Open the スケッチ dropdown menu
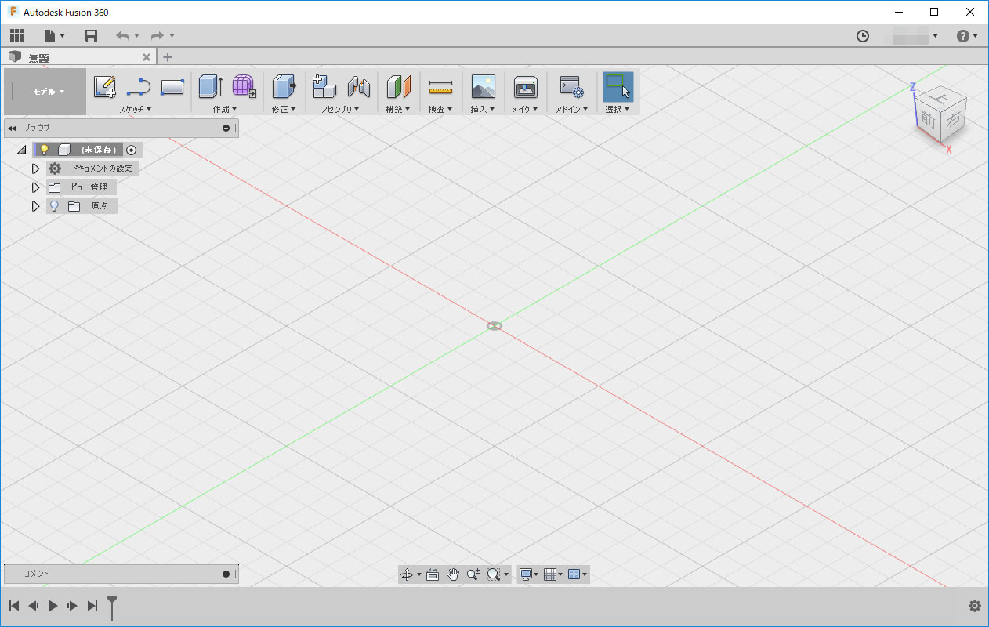 pos(135,110)
